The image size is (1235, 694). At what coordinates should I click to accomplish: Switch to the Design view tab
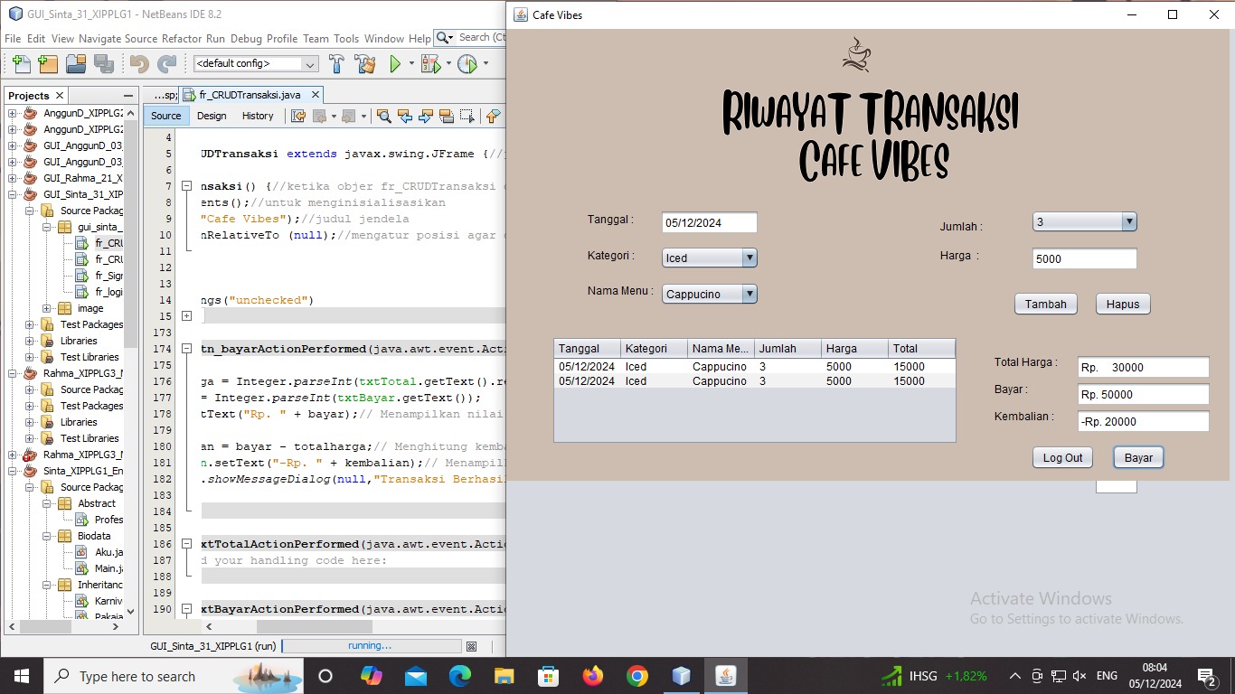(212, 116)
